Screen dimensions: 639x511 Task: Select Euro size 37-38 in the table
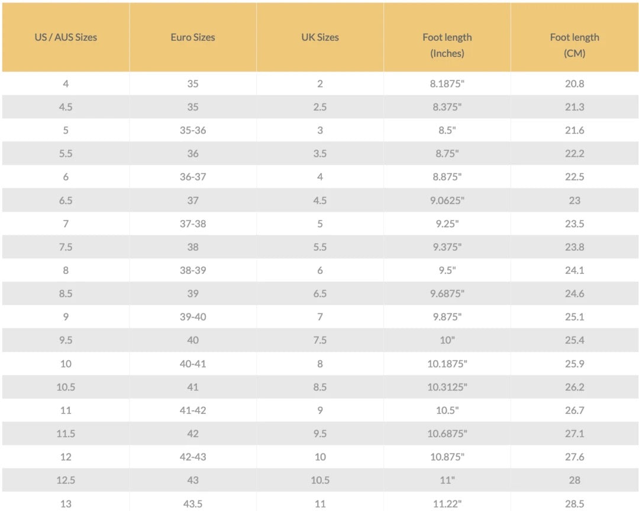click(x=193, y=224)
